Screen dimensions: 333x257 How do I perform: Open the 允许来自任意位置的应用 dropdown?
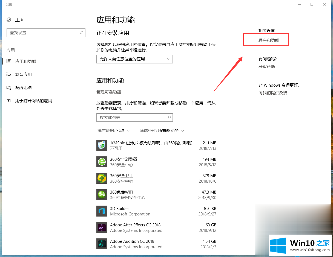[135, 59]
